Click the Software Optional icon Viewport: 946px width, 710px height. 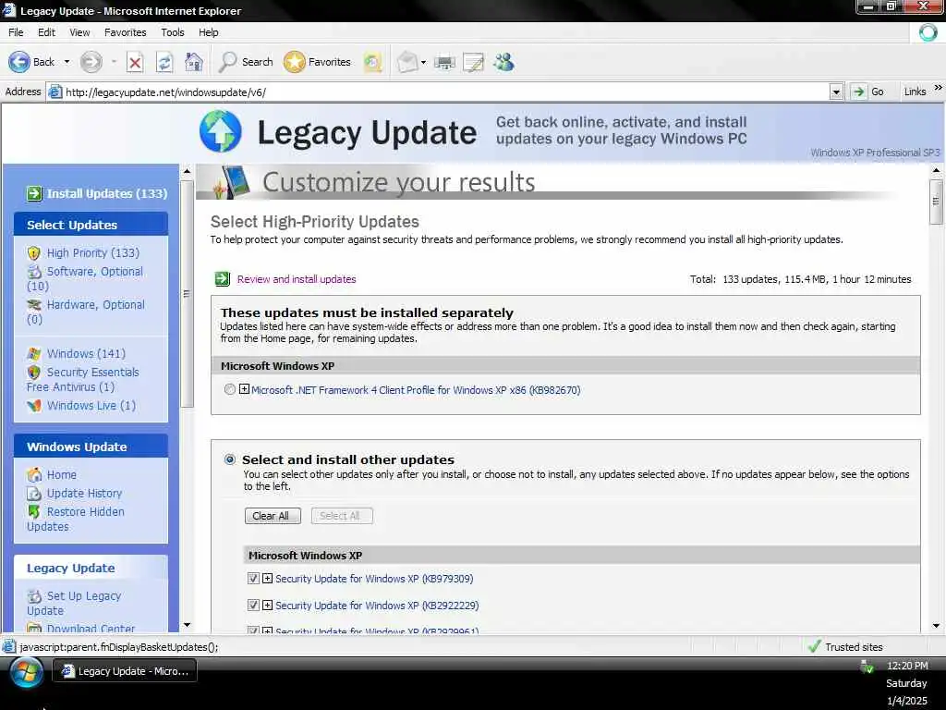pyautogui.click(x=34, y=272)
